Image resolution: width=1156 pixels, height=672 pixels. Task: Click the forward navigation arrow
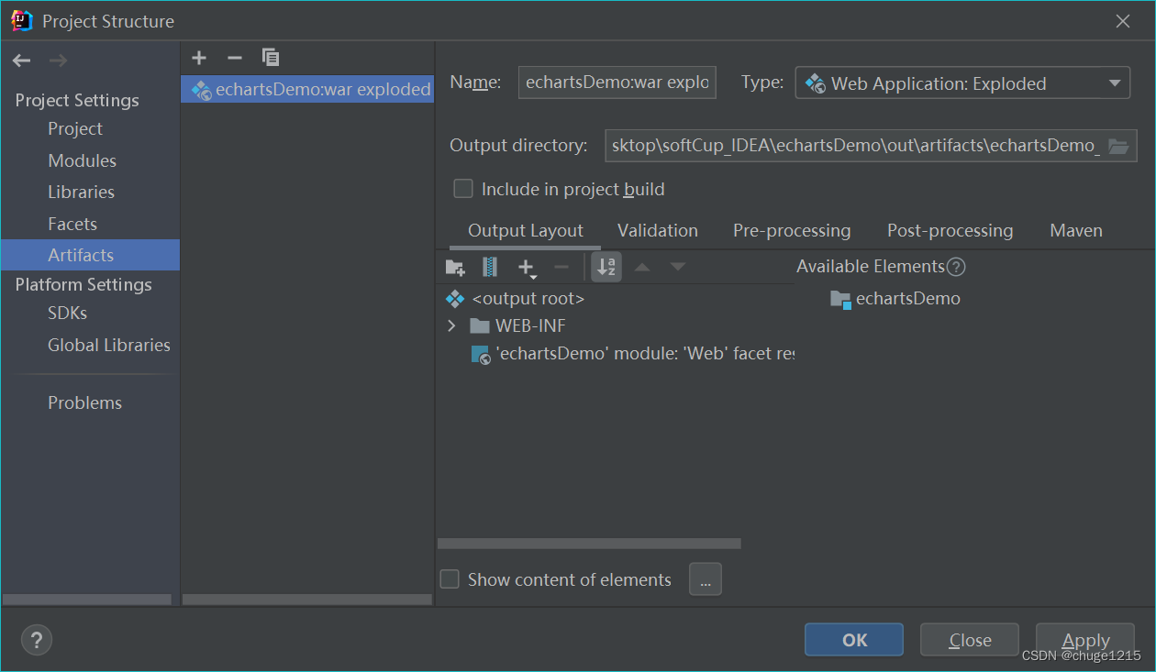58,61
